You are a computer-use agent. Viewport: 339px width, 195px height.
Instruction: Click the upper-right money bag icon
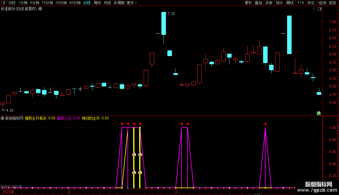tap(140, 154)
